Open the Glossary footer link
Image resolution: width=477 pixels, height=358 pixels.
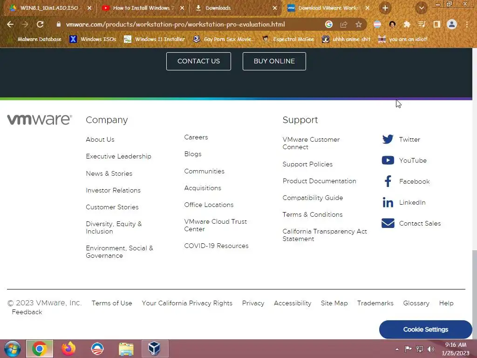[x=416, y=303]
